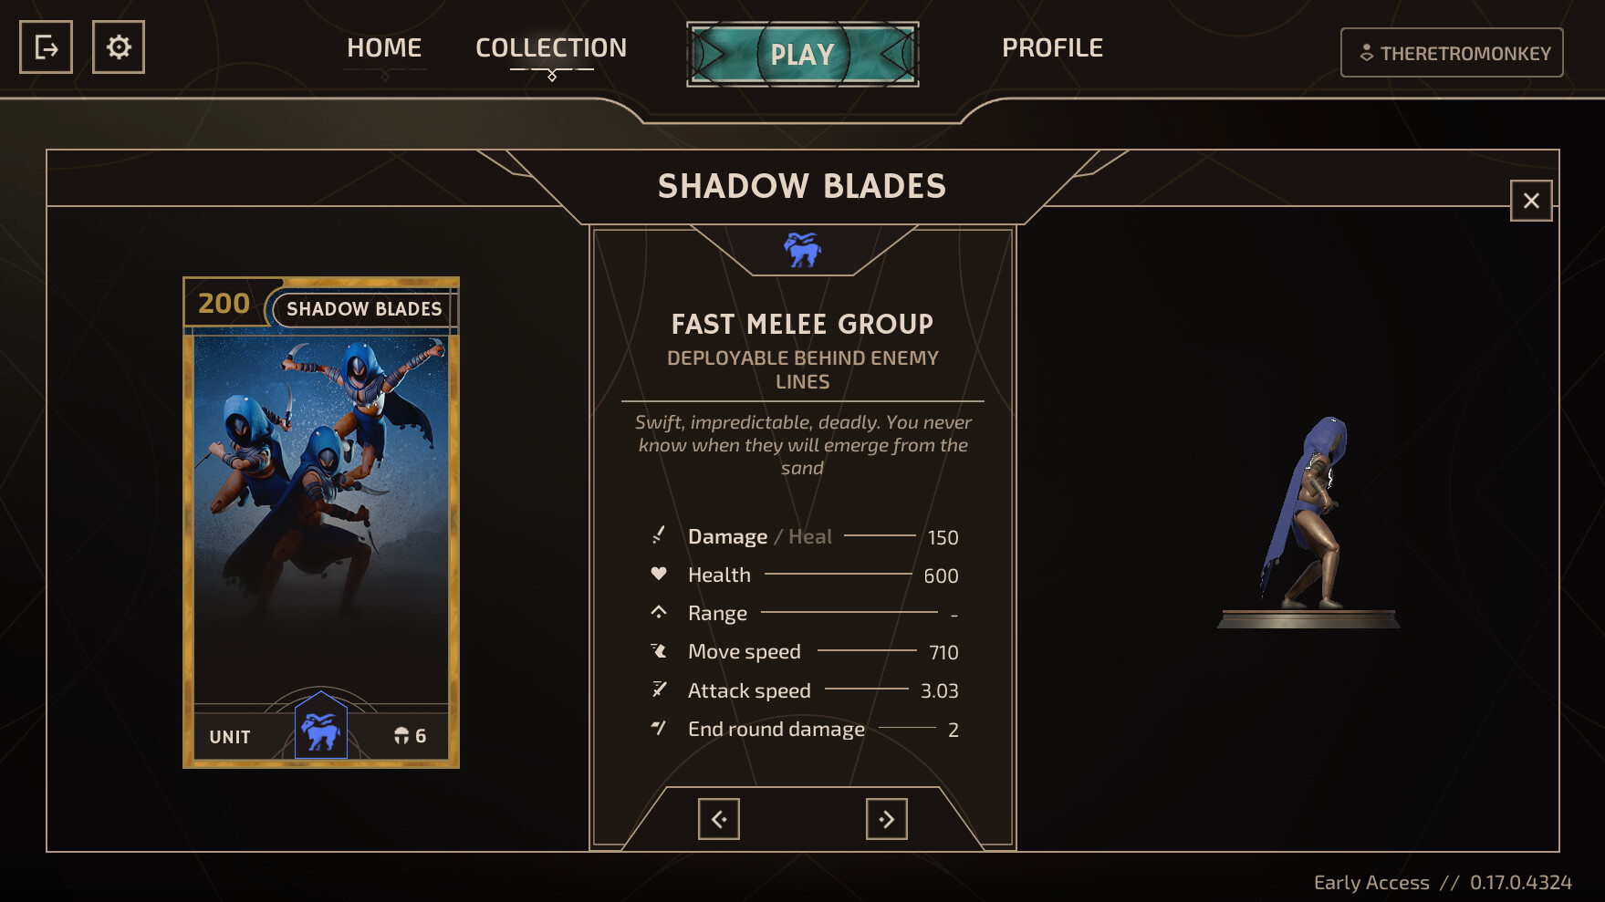
Task: Click the PLAY button
Action: pyautogui.click(x=803, y=55)
